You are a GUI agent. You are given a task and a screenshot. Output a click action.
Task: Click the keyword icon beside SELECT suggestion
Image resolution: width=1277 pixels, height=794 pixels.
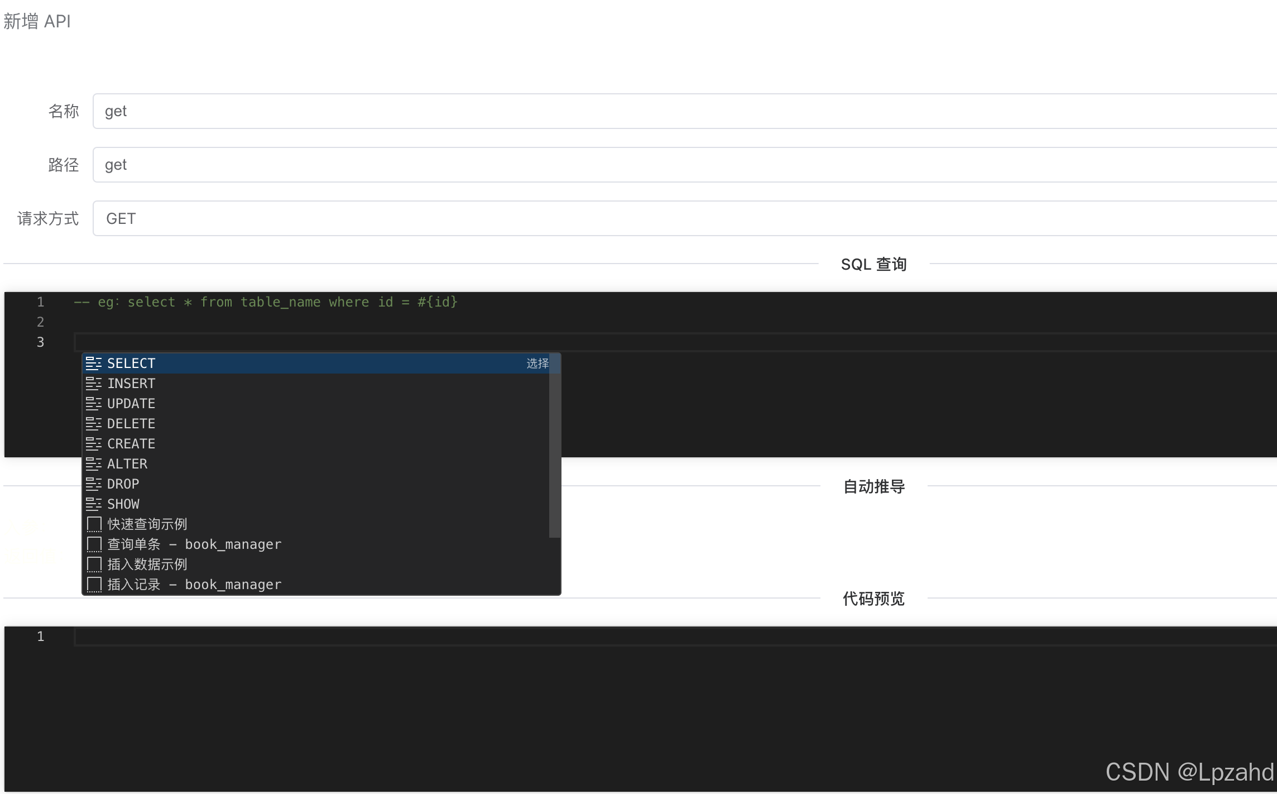click(94, 363)
